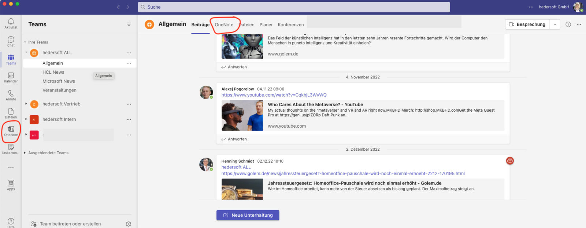Select the Microsoft News channel
The image size is (586, 228).
59,81
